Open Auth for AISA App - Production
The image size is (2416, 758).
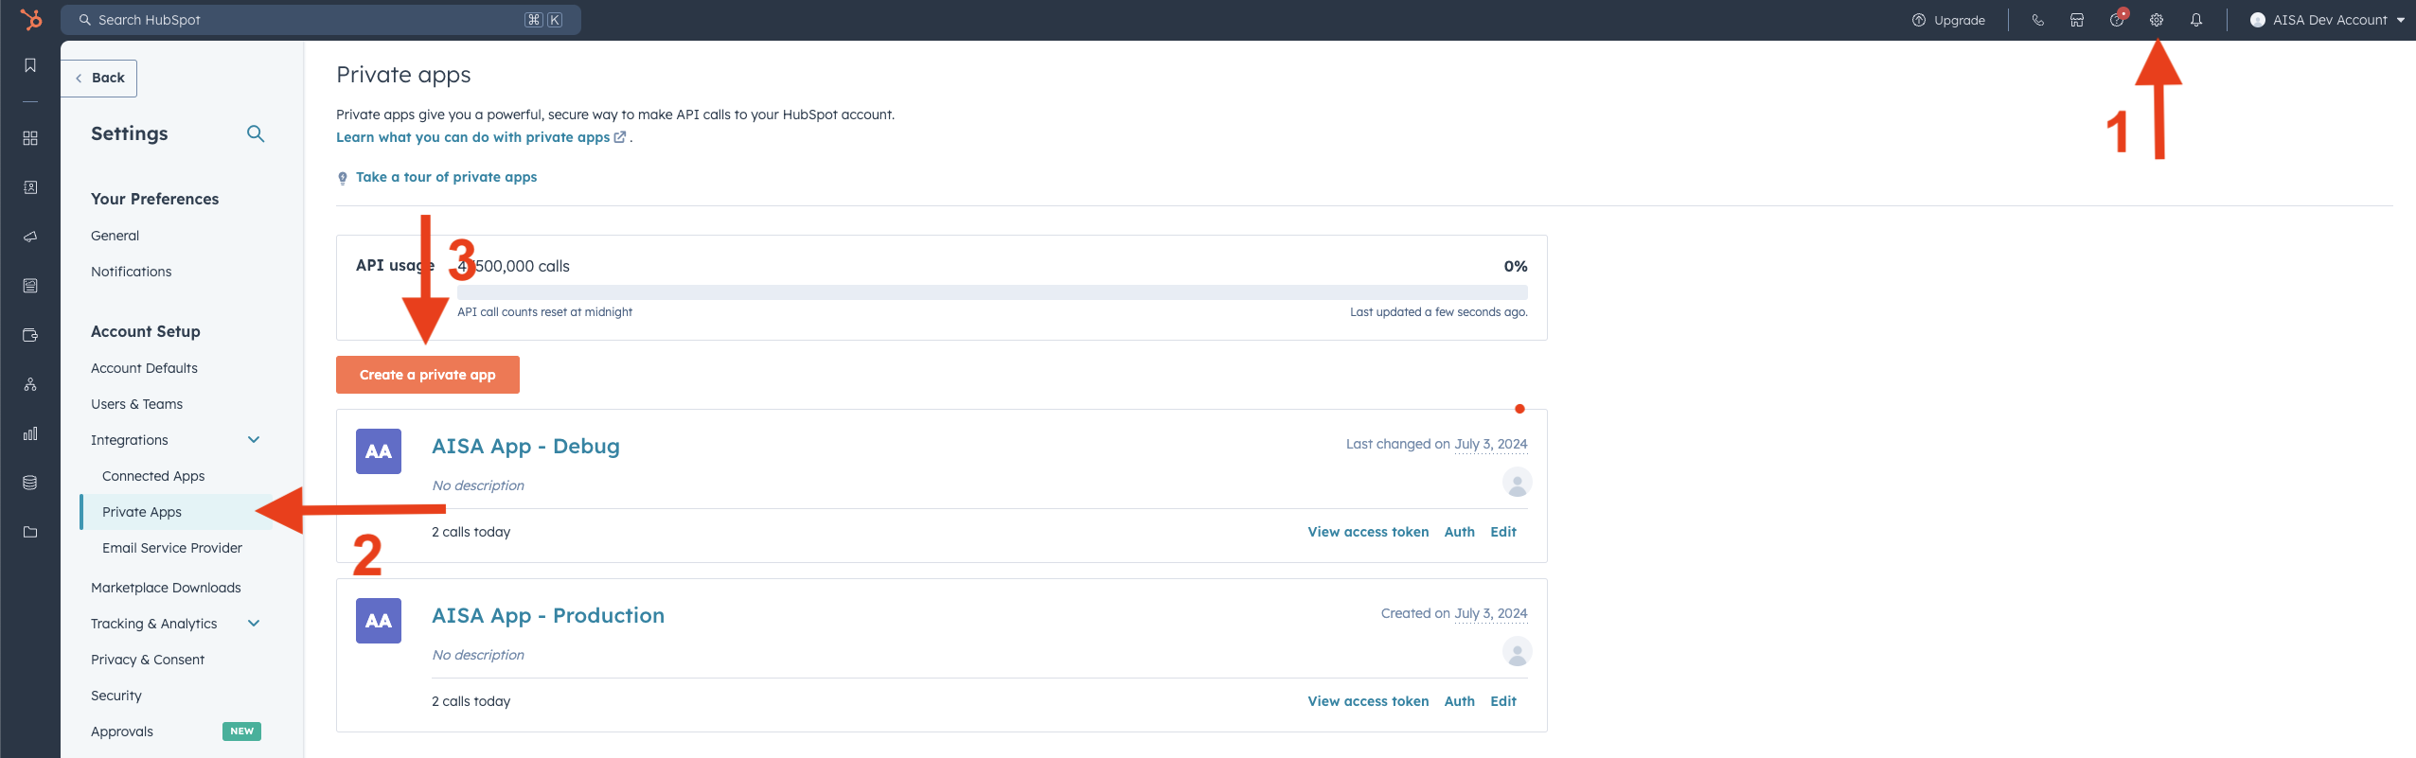1459,701
